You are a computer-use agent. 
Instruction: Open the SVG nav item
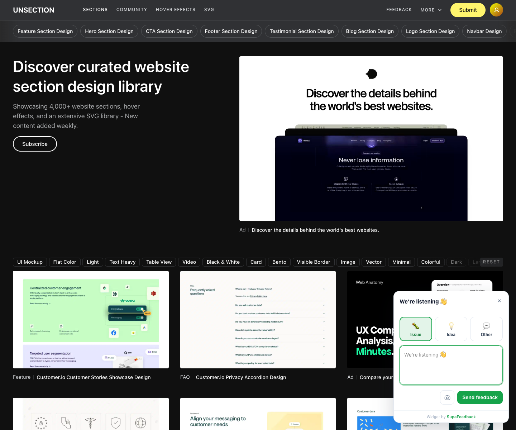209,10
